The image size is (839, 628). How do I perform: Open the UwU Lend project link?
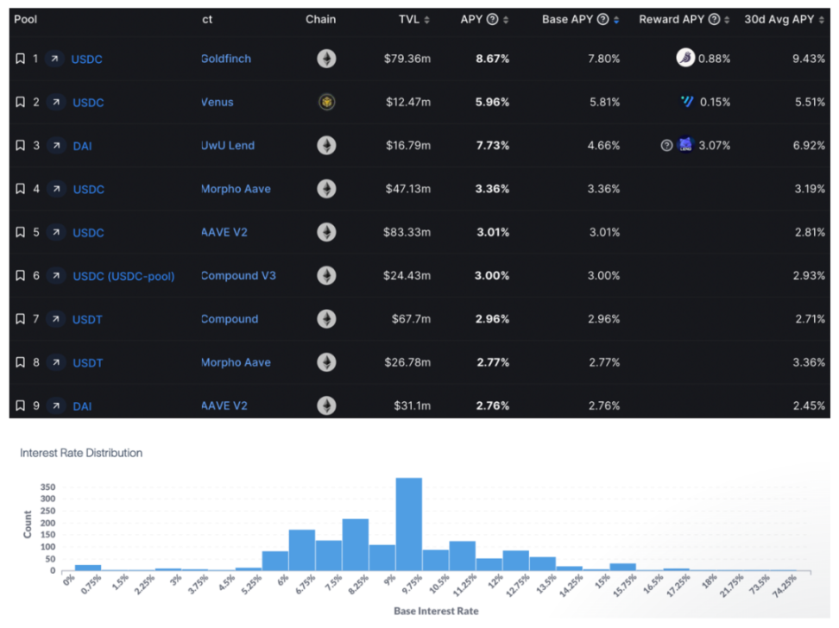[228, 145]
